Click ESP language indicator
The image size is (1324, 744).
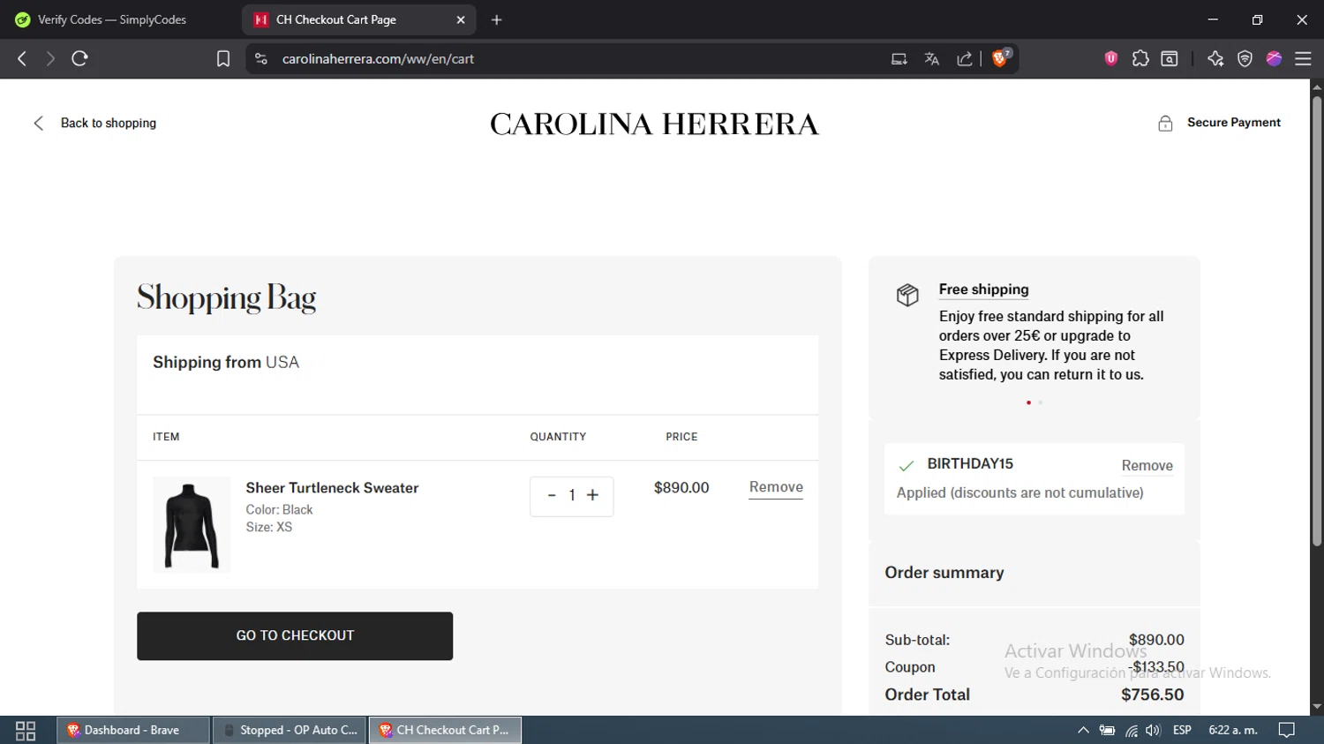coord(1182,731)
